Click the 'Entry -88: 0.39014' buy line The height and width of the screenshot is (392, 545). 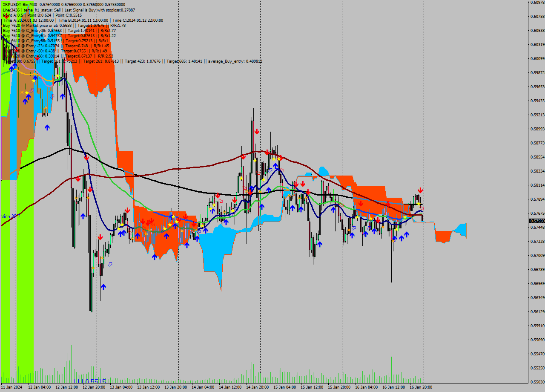pos(58,56)
